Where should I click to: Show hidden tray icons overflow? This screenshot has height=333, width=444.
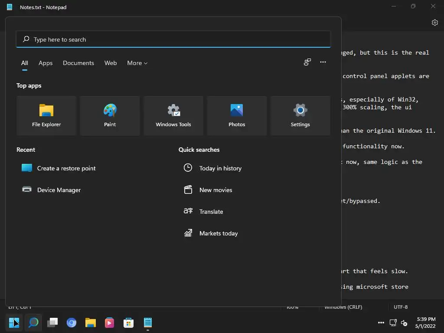pos(381,323)
